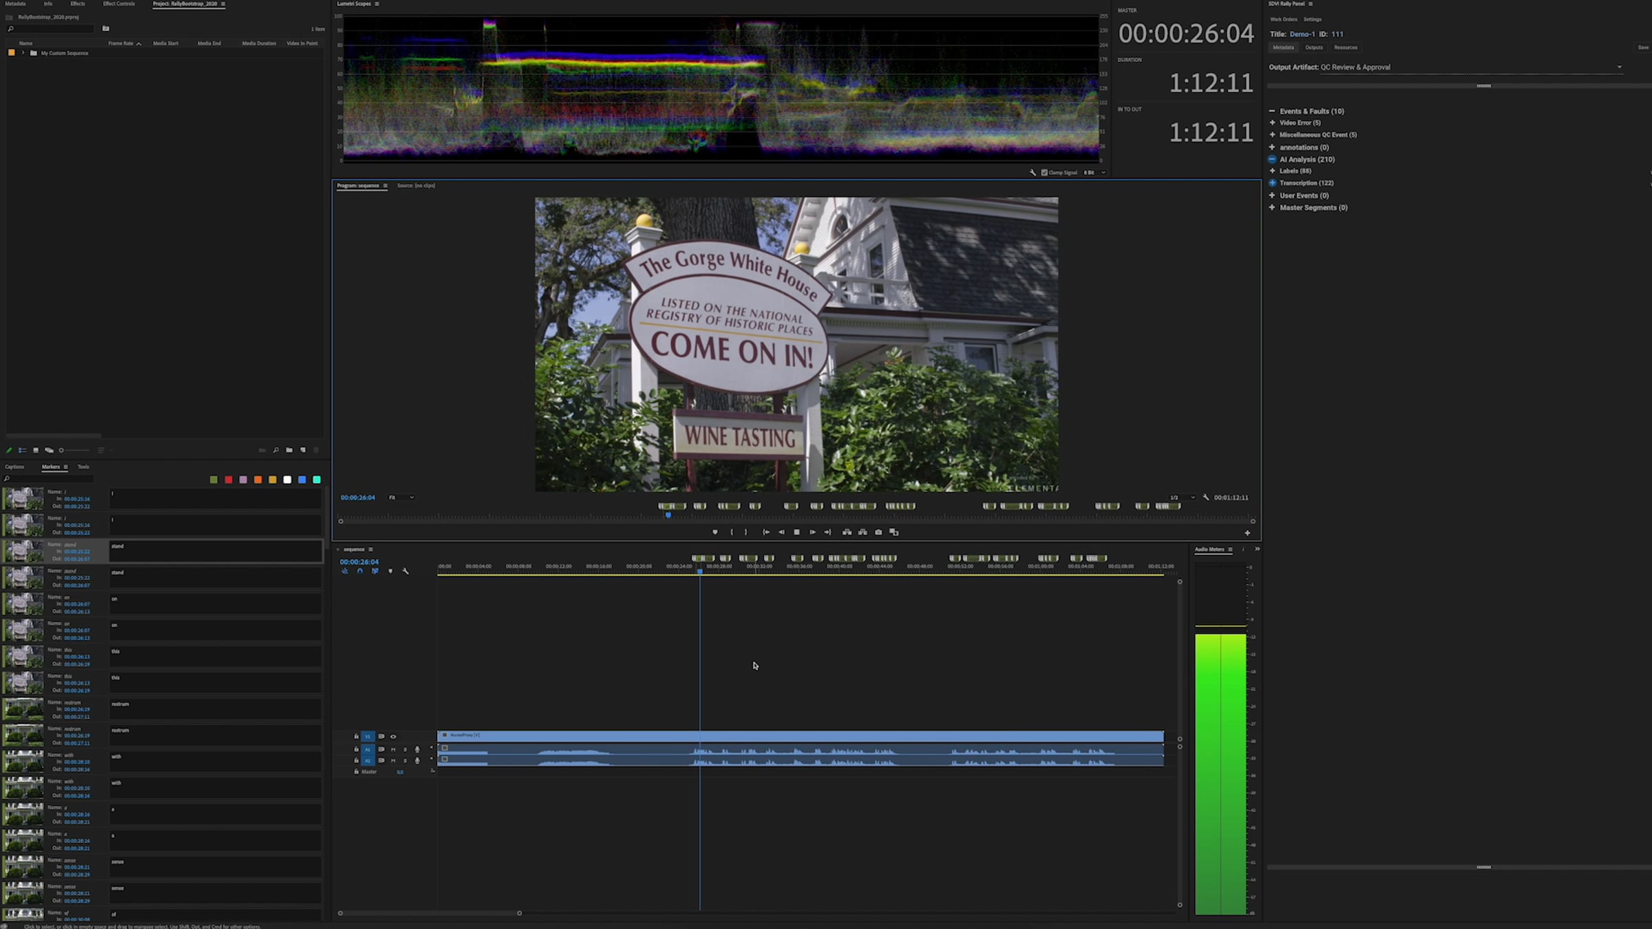Export frame with camera icon

tap(878, 532)
